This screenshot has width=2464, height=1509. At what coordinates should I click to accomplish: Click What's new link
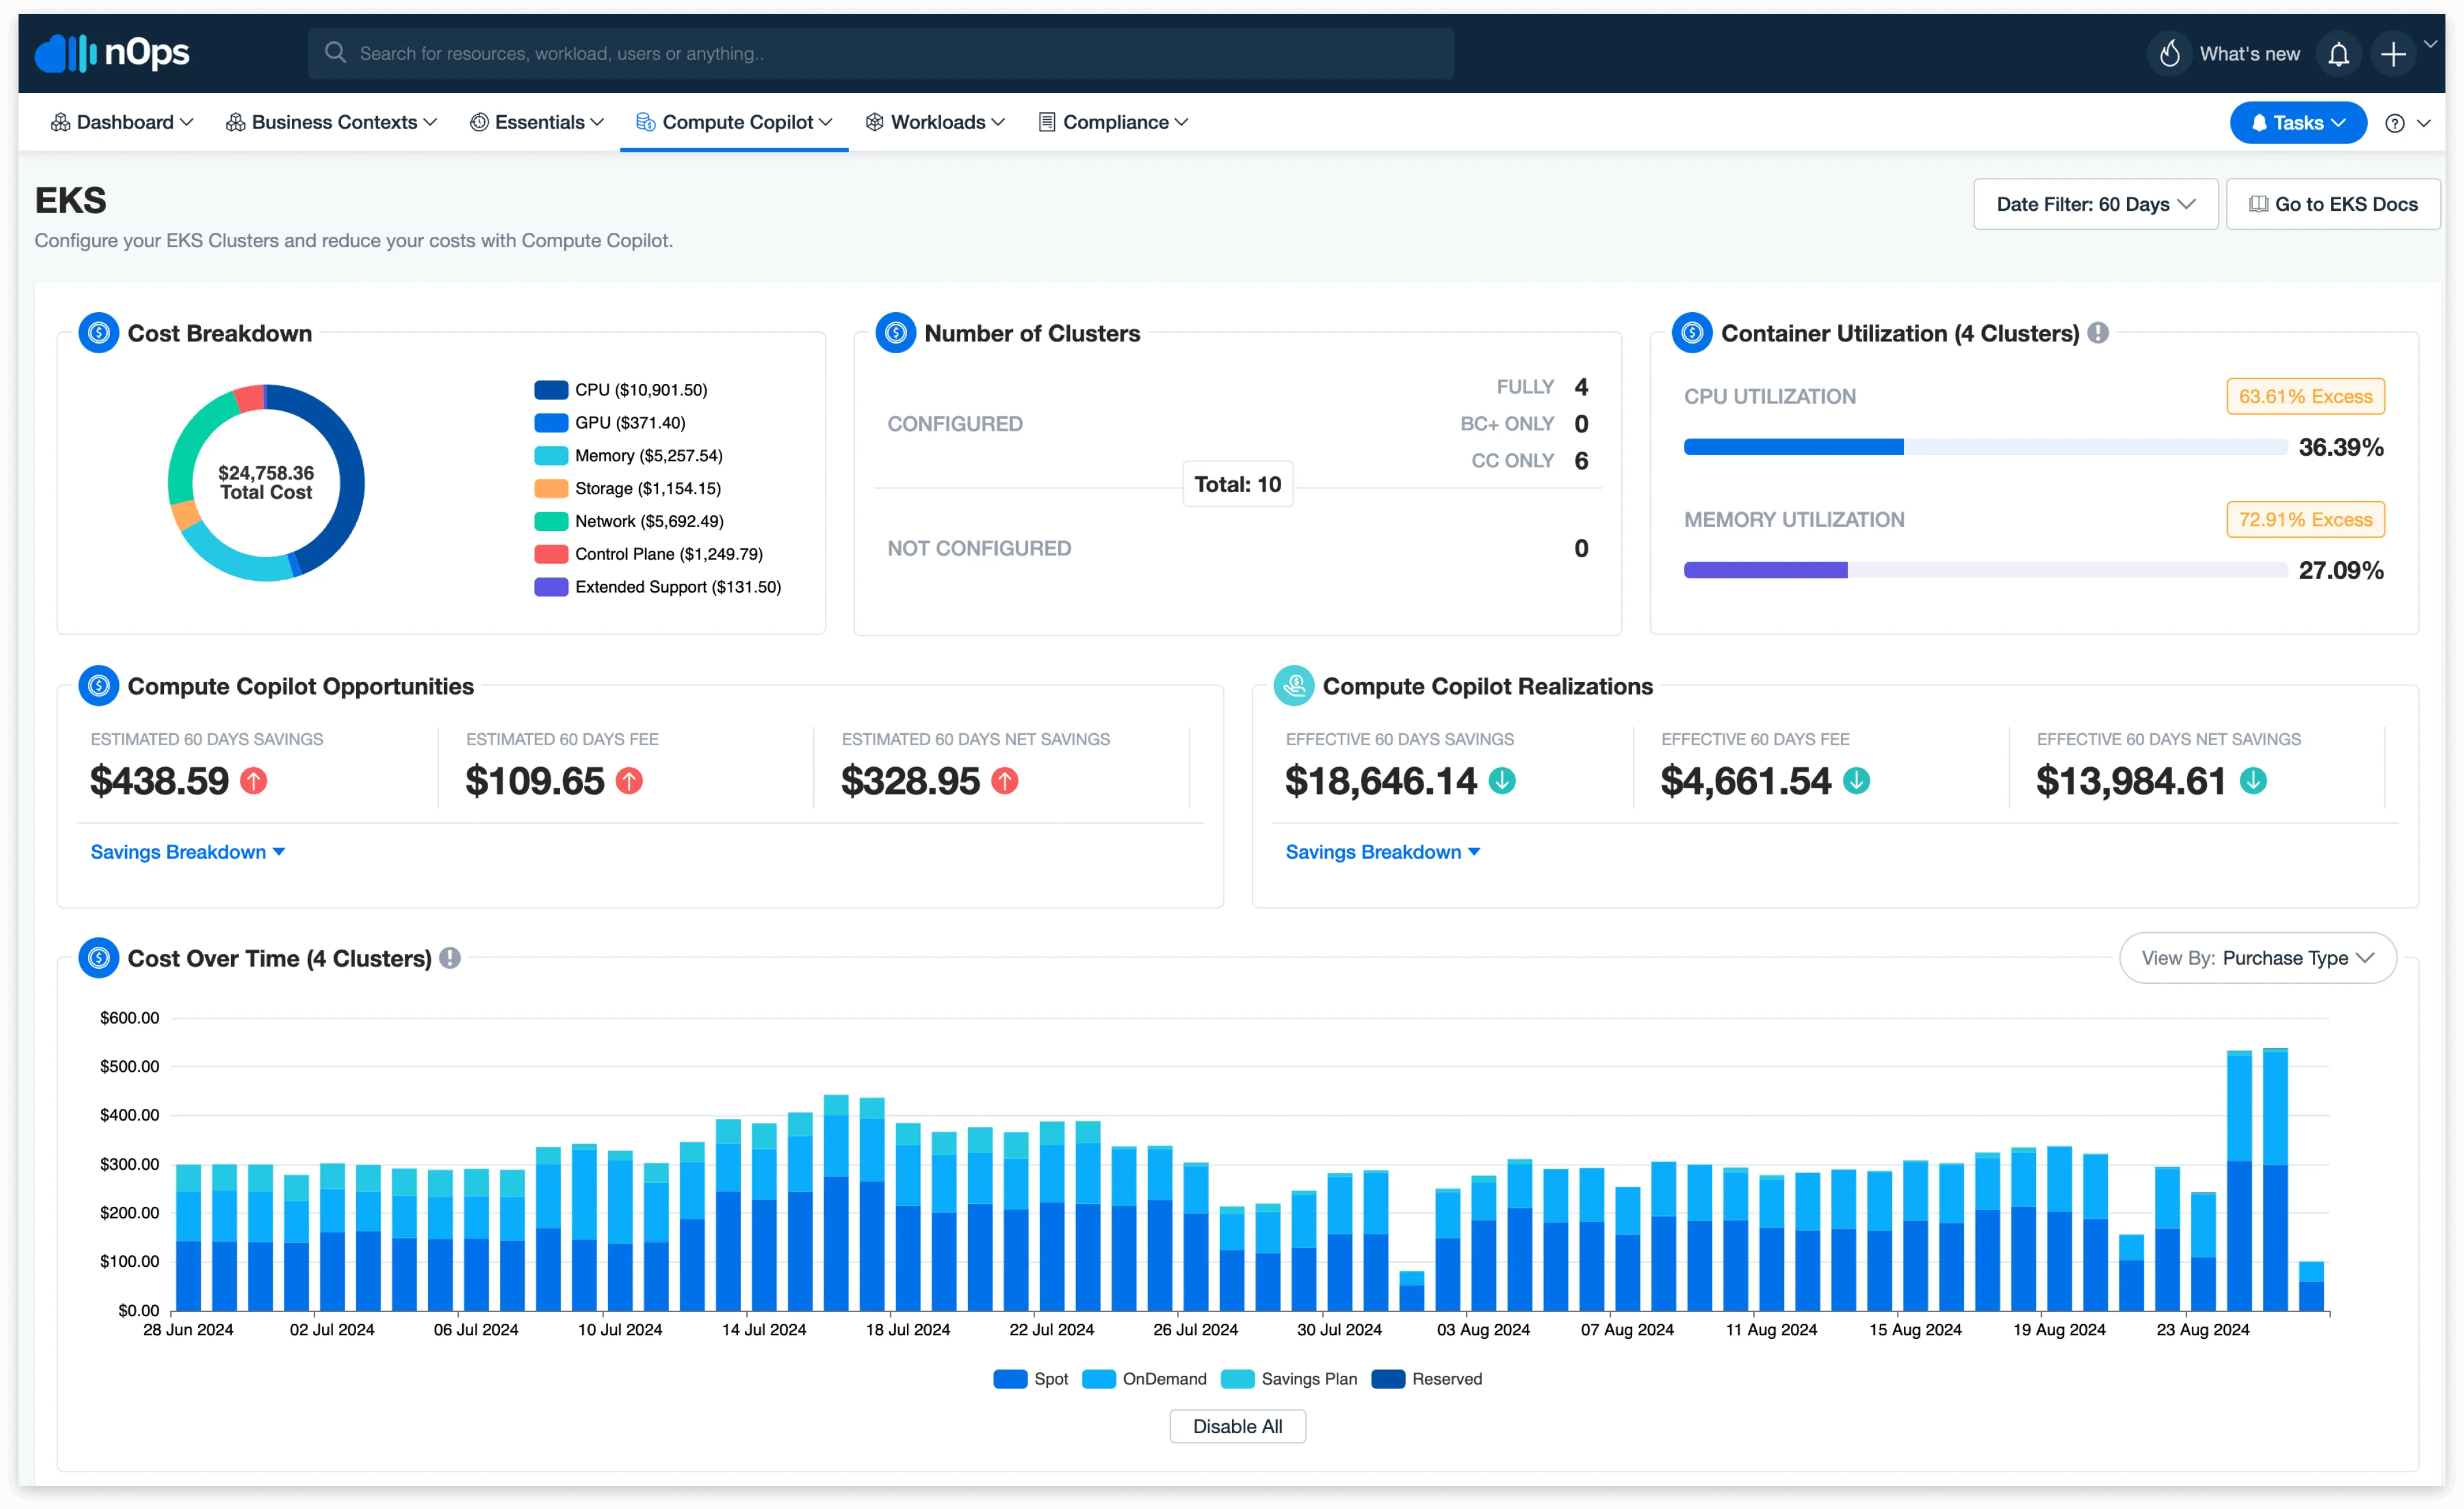[x=2249, y=54]
